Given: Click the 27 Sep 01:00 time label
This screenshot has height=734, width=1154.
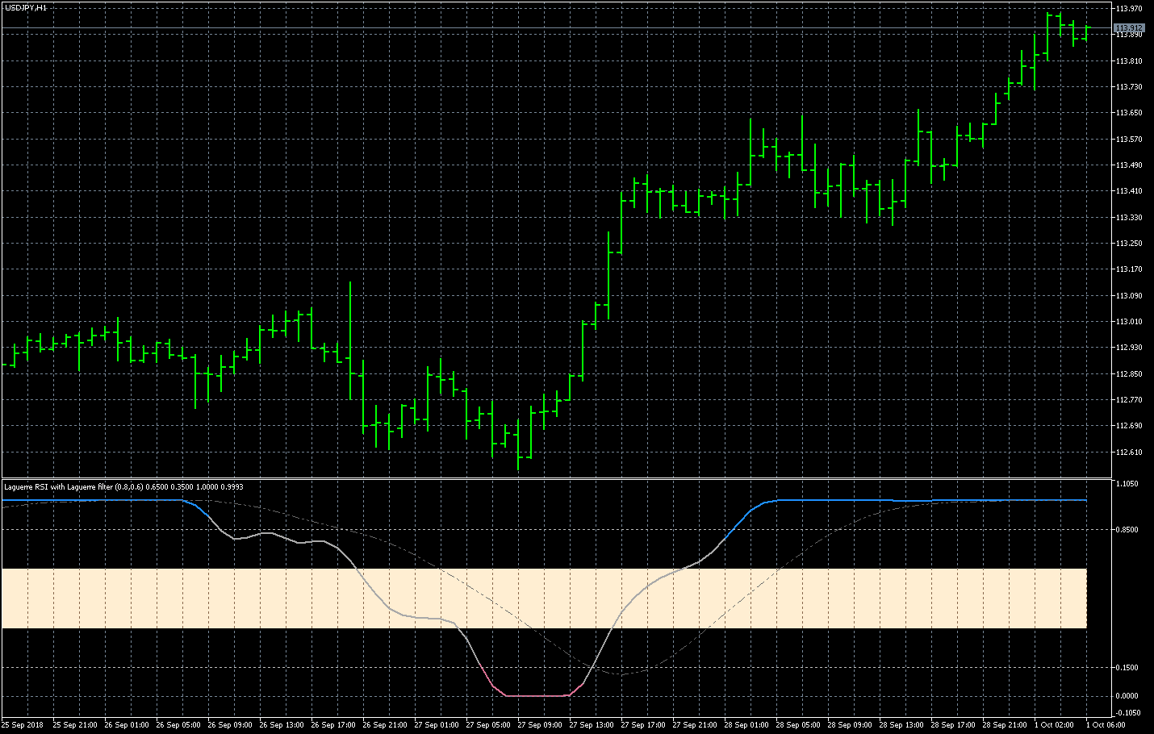Looking at the screenshot, I should 437,725.
